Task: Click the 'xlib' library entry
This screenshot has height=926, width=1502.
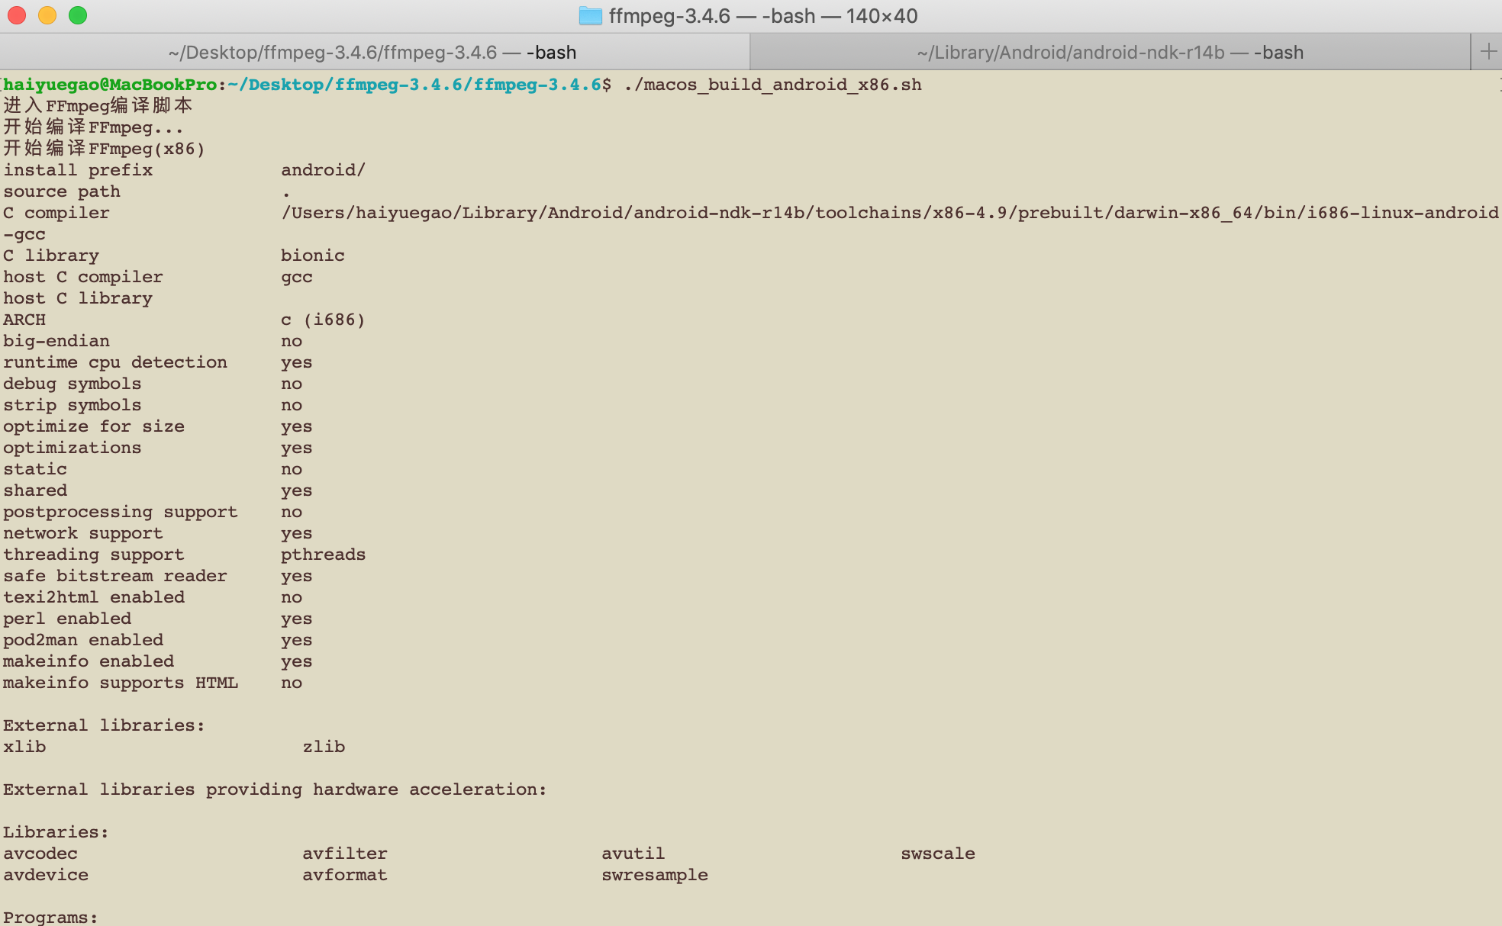Action: [x=24, y=747]
